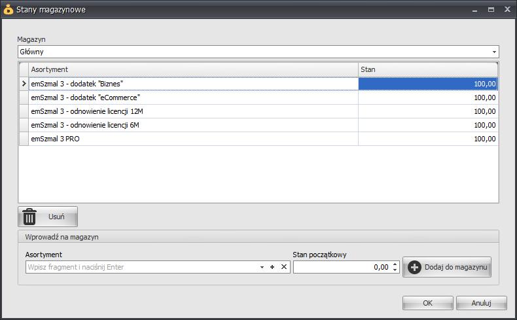Sort by the Asortyment column header
Screen dimensions: 517x320
(x=193, y=69)
